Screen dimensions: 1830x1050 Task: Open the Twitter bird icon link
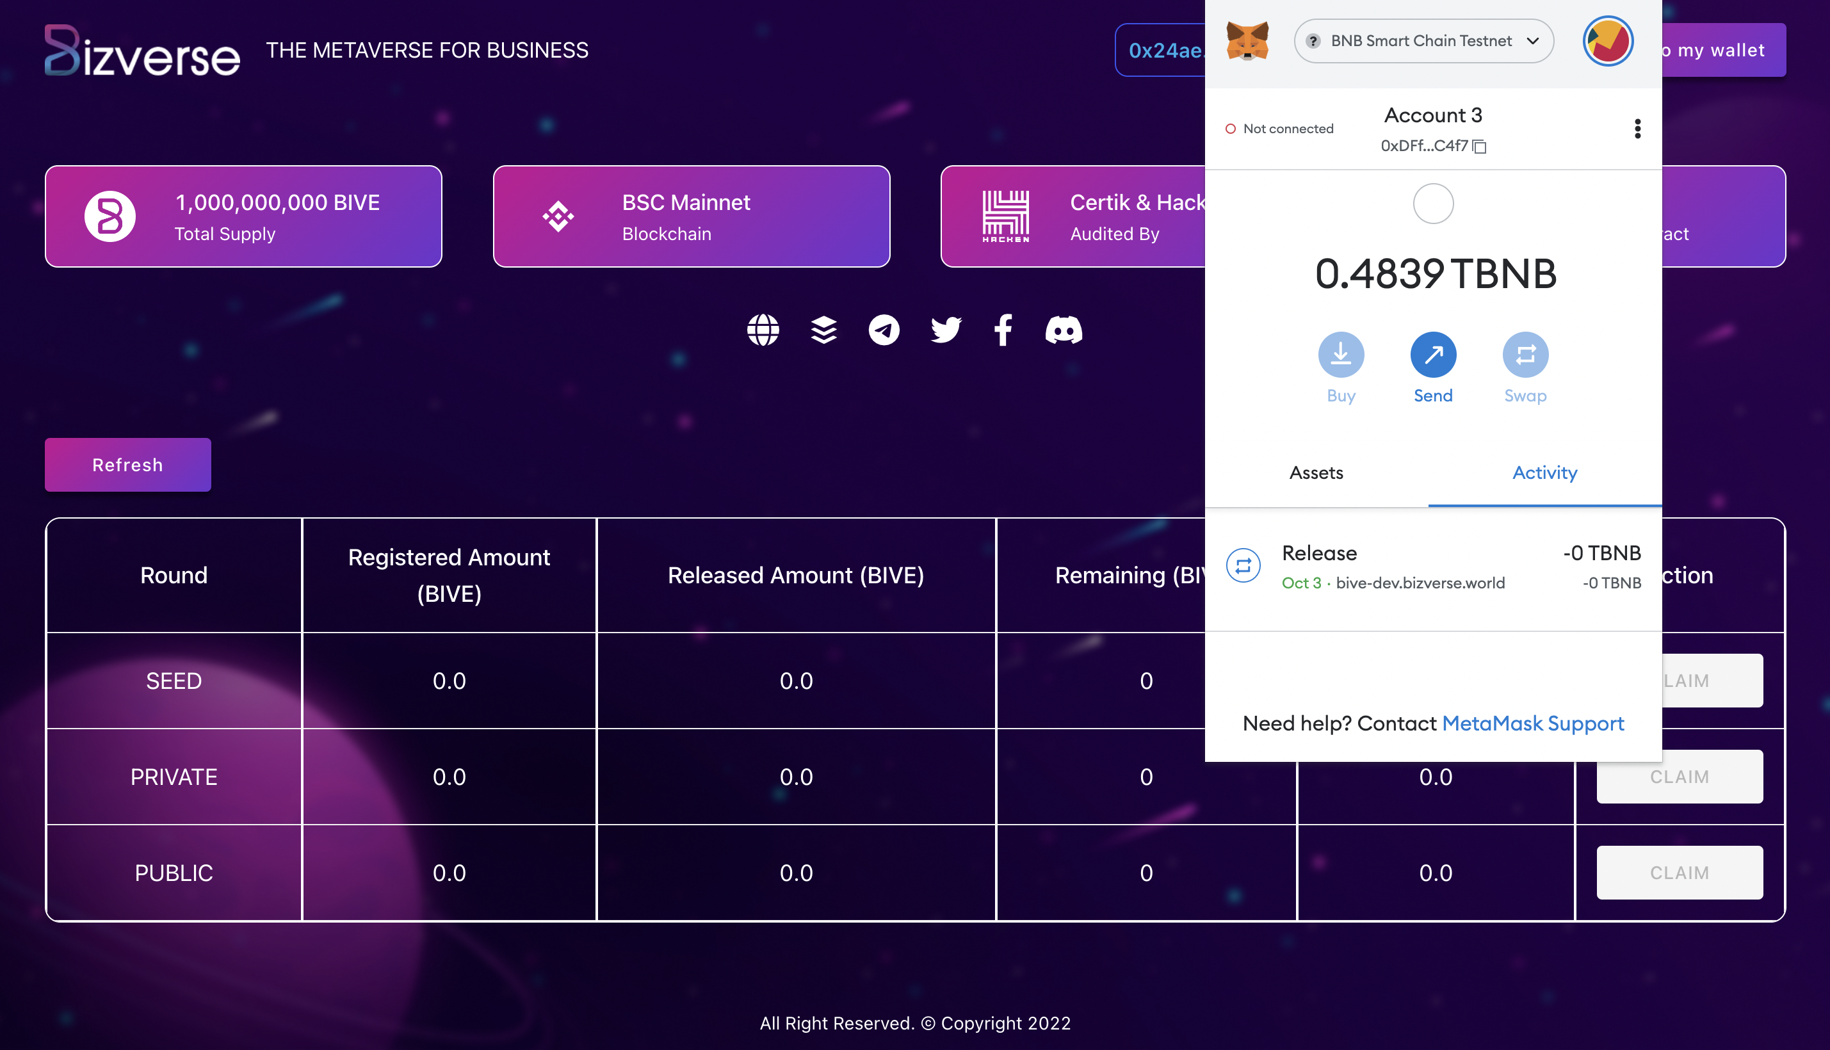[944, 330]
